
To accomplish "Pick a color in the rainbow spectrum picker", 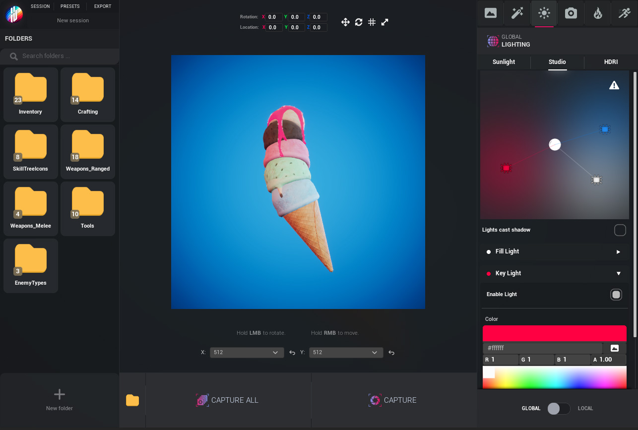I will tap(555, 377).
